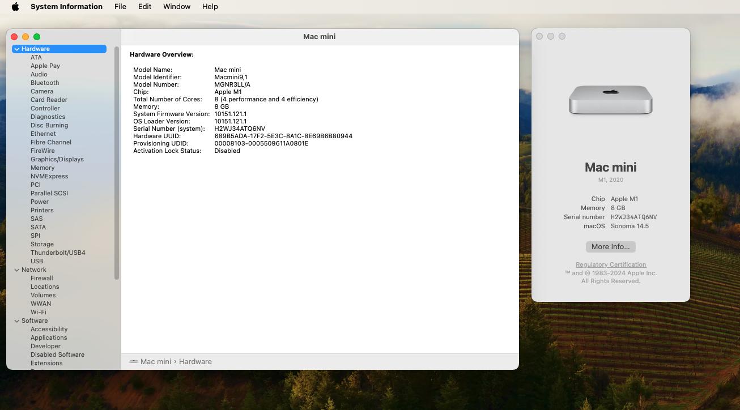The width and height of the screenshot is (740, 410).
Task: Collapse the Network section chevron
Action: point(17,270)
